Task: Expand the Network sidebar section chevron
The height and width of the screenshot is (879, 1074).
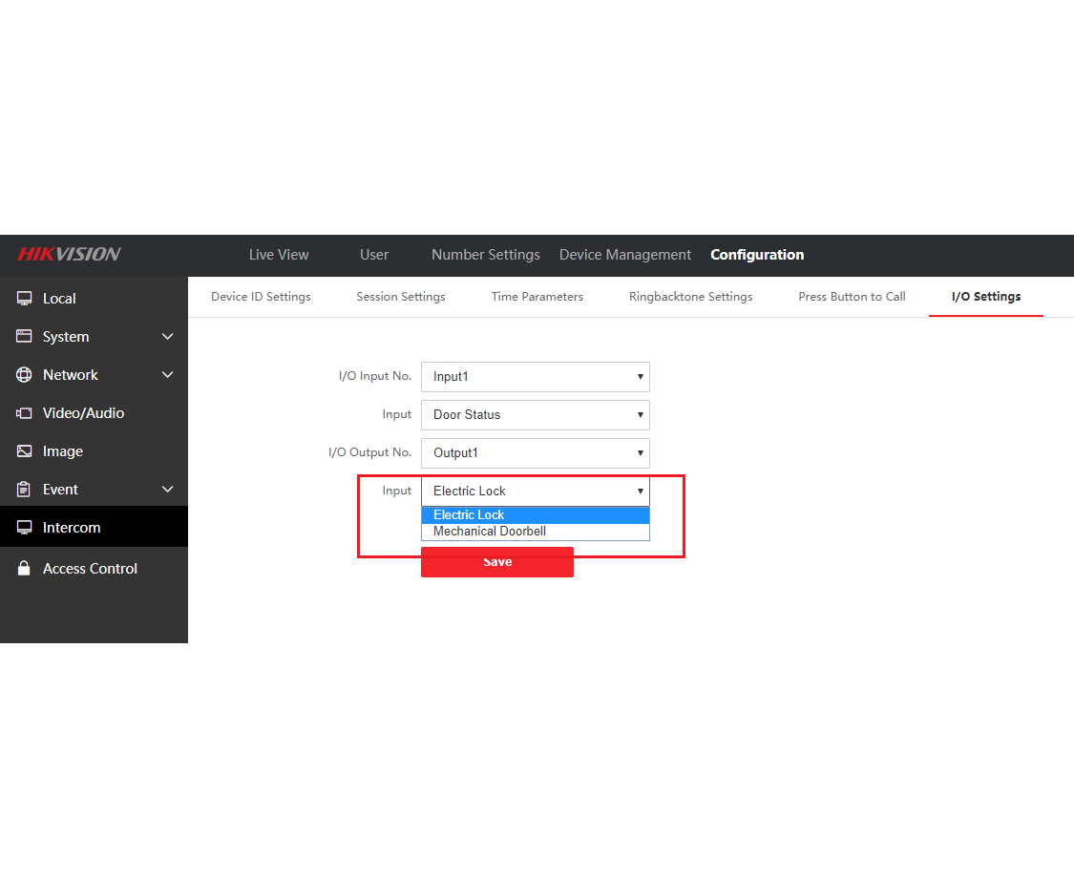Action: click(168, 375)
